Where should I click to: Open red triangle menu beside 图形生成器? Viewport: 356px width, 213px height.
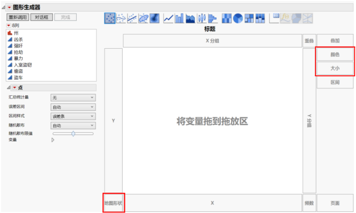(x=9, y=7)
